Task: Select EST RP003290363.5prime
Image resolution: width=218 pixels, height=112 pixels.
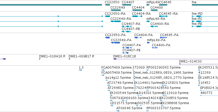Action: point(148,70)
